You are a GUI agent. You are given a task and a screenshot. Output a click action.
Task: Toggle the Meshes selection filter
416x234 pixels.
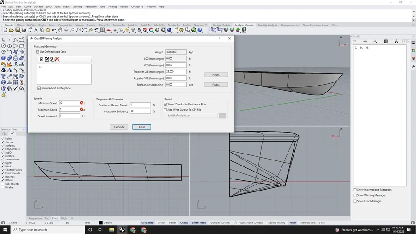pyautogui.click(x=3, y=156)
